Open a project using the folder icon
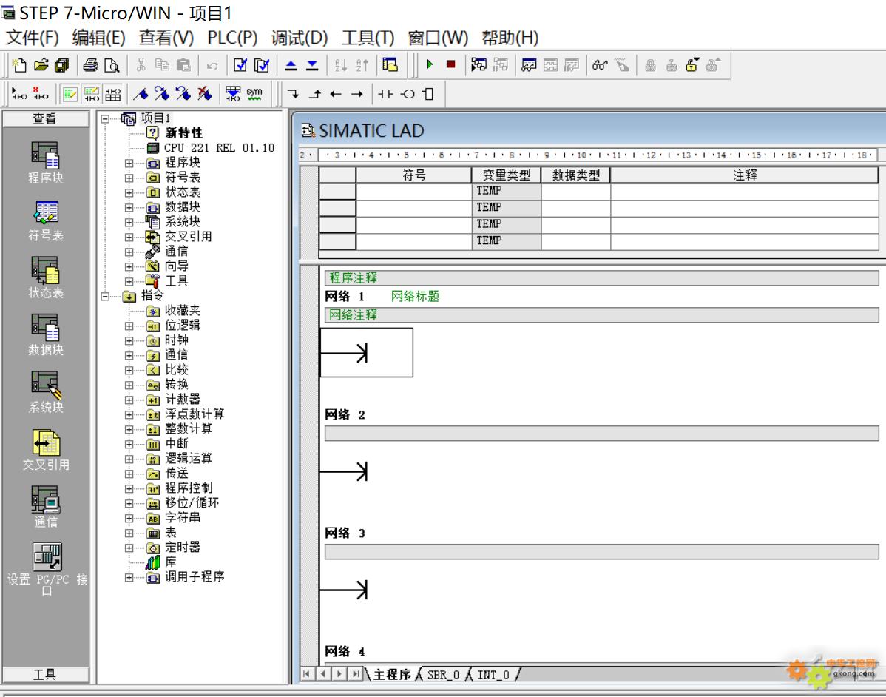Viewport: 886px width, 697px height. (x=41, y=65)
